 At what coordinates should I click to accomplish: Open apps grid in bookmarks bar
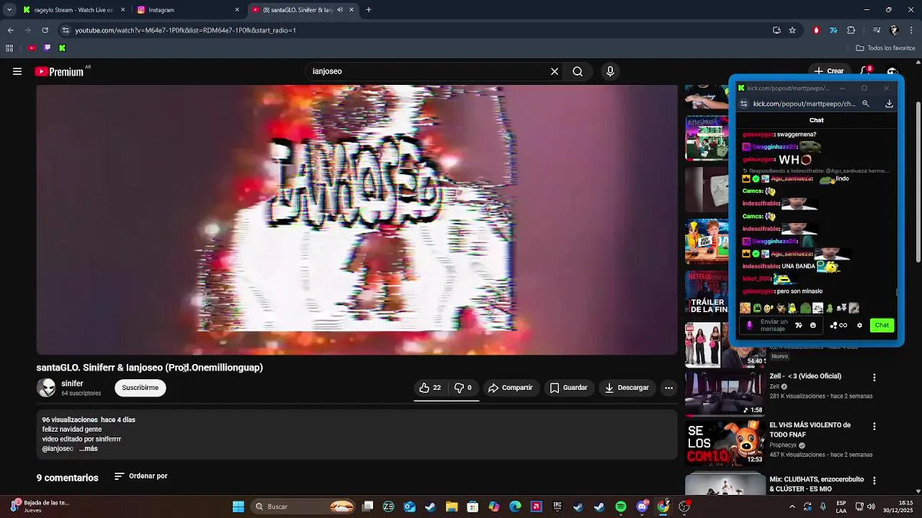coord(9,48)
